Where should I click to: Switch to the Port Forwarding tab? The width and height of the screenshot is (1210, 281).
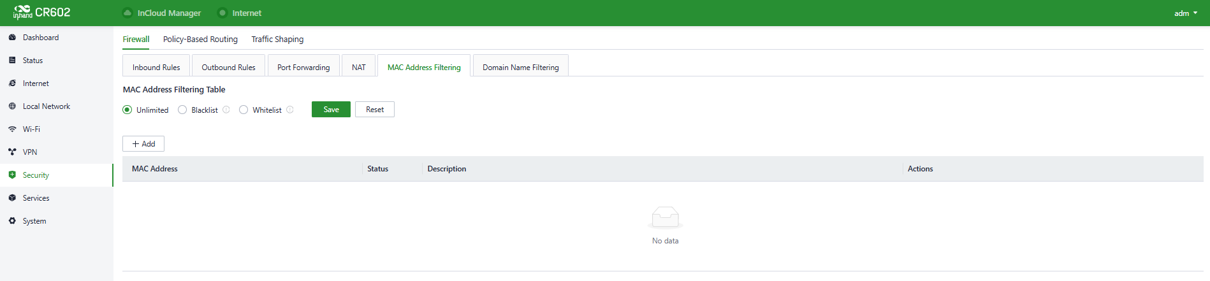(303, 67)
